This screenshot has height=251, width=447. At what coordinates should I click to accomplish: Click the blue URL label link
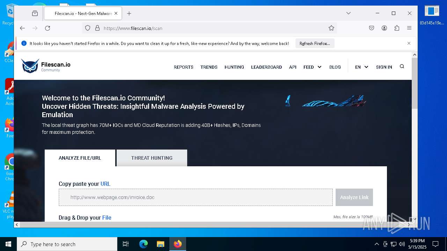[x=105, y=184]
